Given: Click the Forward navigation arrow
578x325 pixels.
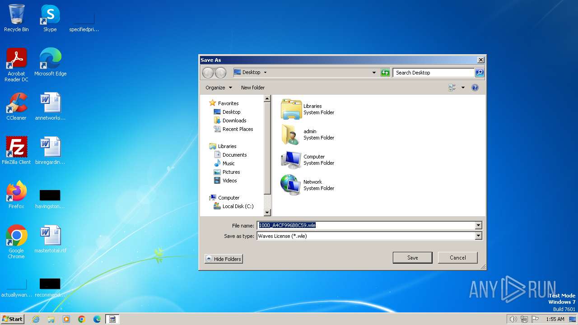Looking at the screenshot, I should [220, 72].
